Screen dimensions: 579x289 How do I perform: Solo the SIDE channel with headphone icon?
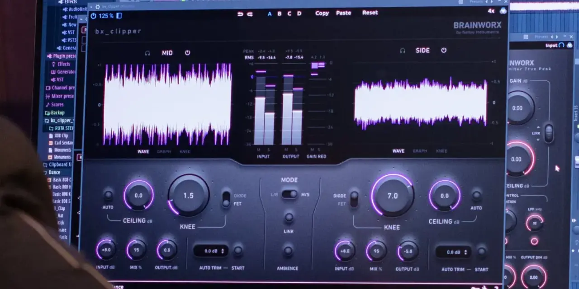tap(403, 51)
